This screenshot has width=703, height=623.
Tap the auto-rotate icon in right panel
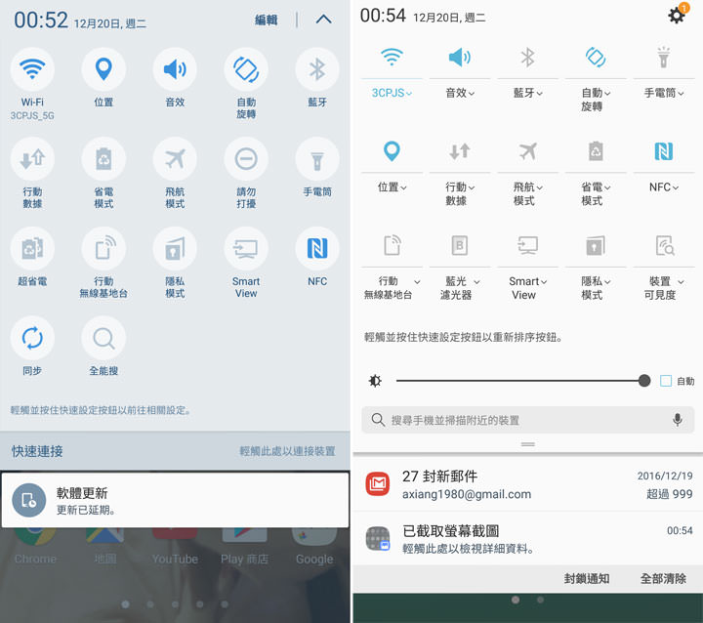(x=596, y=57)
